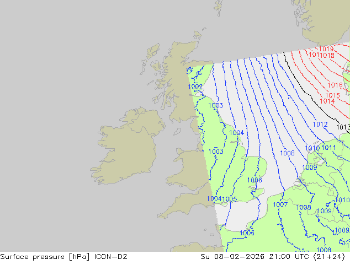This screenshot has height=270, width=350.
Task: Click the 1010 label beside 1011
Action: (x=312, y=148)
